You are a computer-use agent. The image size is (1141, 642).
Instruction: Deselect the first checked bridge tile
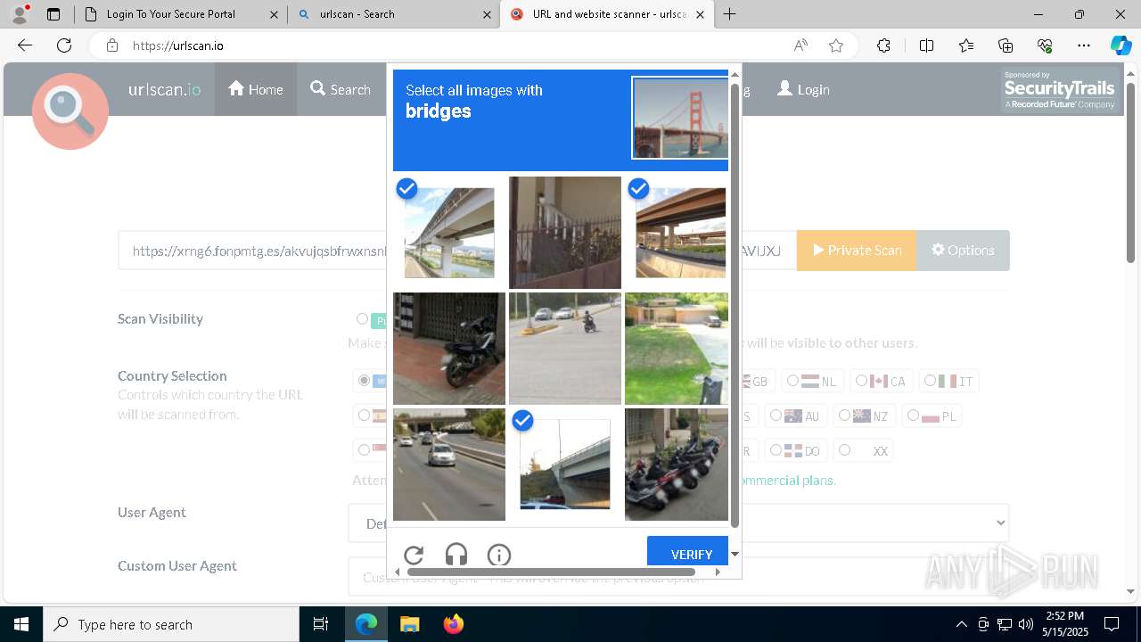pyautogui.click(x=449, y=232)
